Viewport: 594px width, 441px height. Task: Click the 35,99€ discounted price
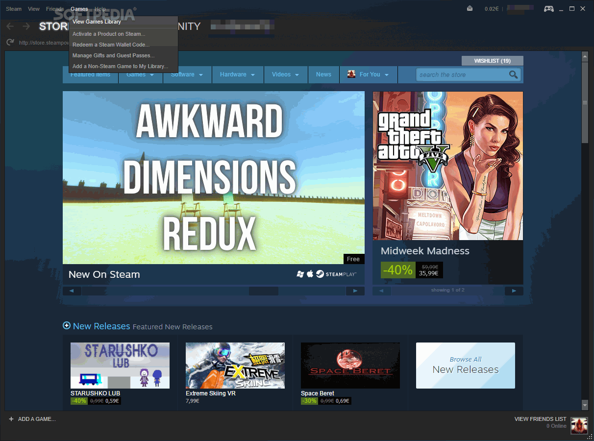tap(429, 273)
